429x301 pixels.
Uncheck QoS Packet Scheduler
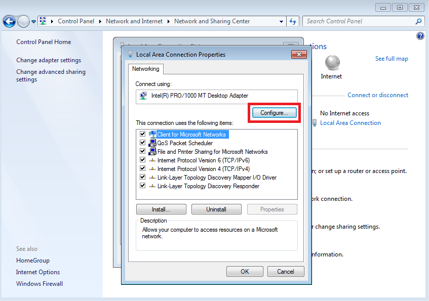pyautogui.click(x=142, y=143)
